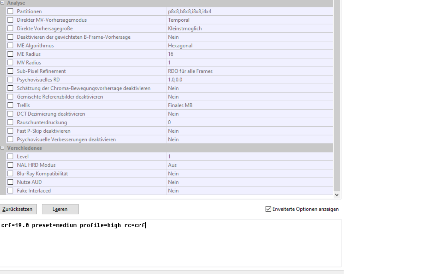Select the Hexagonal ME Algorithmus value
The width and height of the screenshot is (438, 274).
249,46
